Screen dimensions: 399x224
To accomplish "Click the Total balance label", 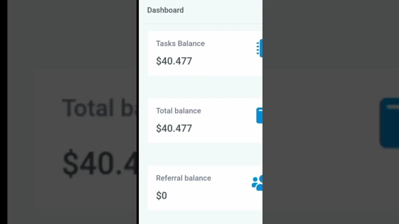I will pyautogui.click(x=178, y=111).
